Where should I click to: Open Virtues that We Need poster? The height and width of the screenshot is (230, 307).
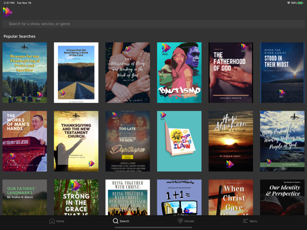coord(76,73)
